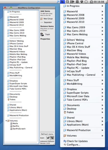Open Mac Gems 2010 menu item
108x150 pixels.
(x=83, y=31)
